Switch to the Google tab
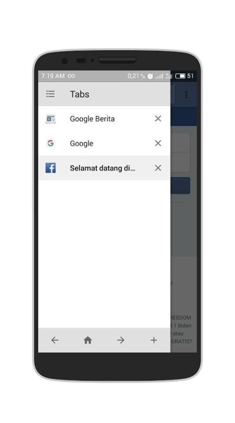 (x=104, y=143)
